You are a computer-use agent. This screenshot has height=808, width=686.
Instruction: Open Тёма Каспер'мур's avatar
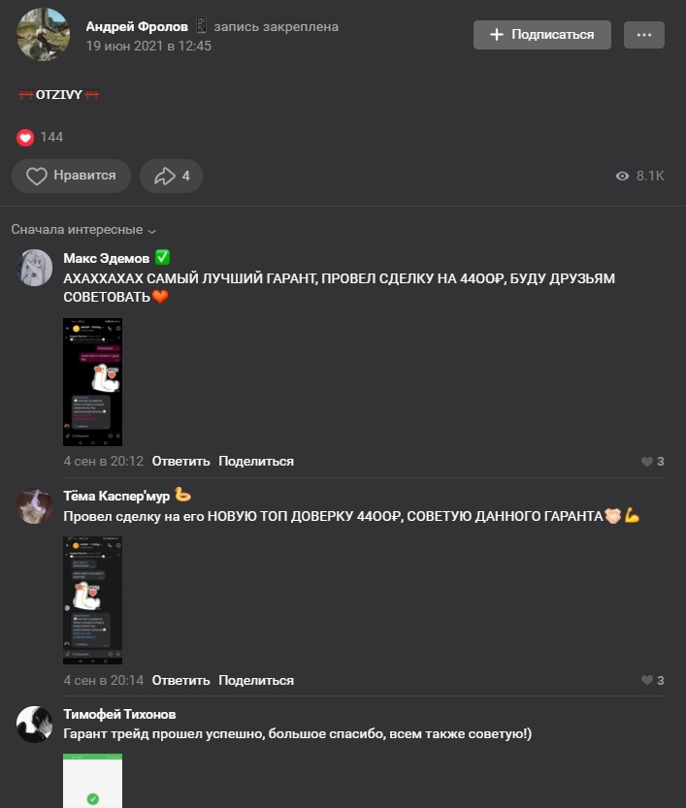click(35, 506)
